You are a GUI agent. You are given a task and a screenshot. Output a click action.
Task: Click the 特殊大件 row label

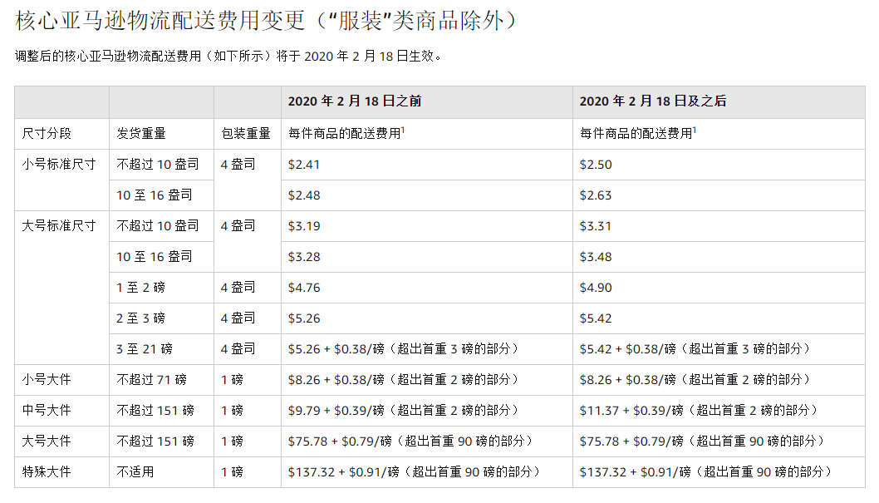tap(47, 472)
